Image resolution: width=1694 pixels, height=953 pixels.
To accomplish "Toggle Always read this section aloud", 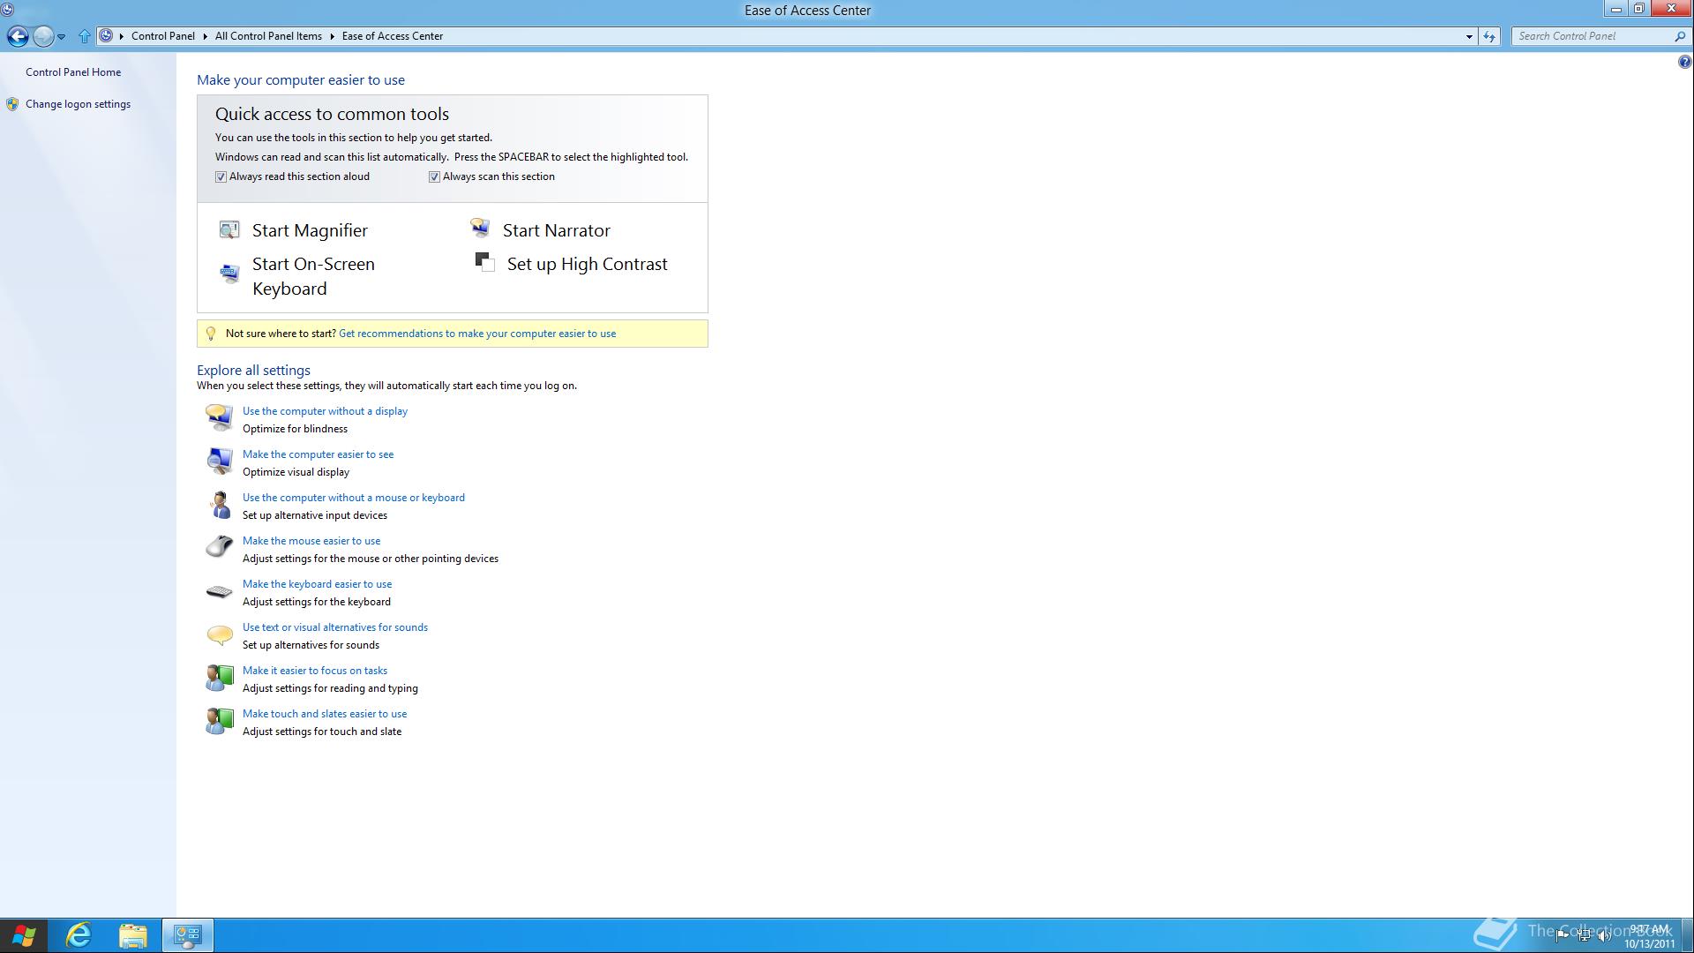I will click(x=221, y=177).
